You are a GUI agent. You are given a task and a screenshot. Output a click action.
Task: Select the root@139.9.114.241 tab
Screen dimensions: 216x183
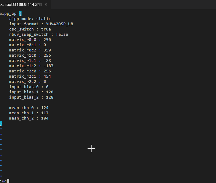point(23,5)
